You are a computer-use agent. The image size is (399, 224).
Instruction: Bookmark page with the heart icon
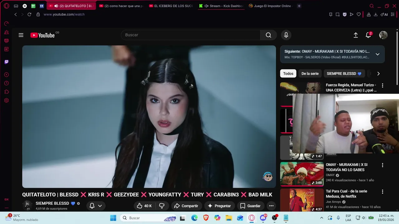click(359, 14)
